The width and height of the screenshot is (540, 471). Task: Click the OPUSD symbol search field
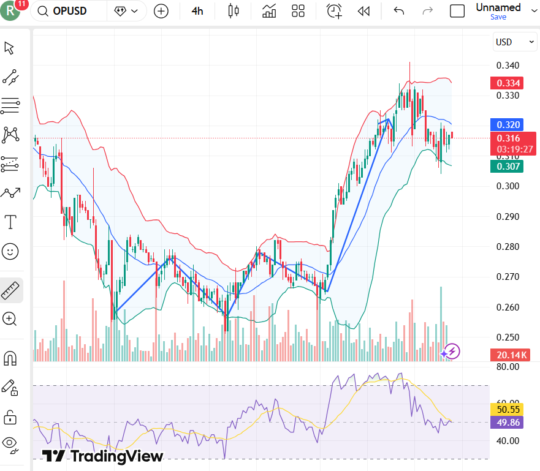click(x=67, y=11)
